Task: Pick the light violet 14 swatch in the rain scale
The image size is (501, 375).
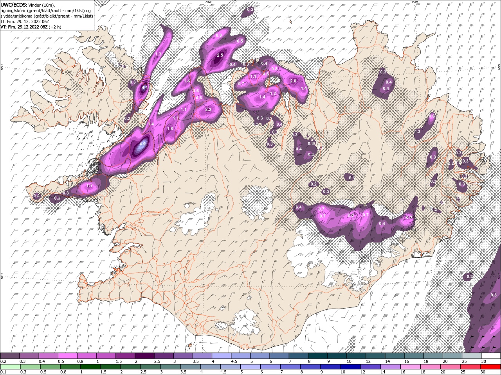Action: 390,367
